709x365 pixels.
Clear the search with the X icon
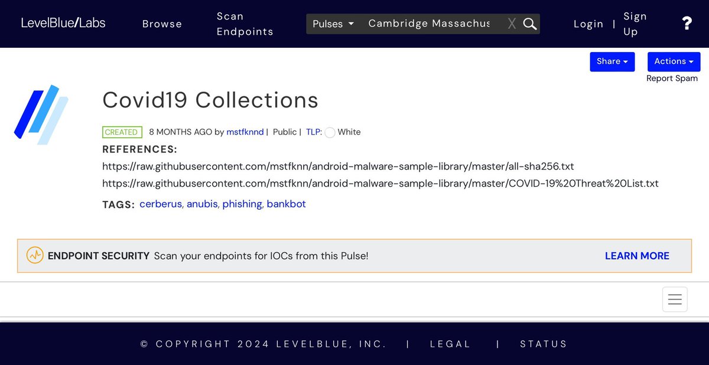pos(512,24)
